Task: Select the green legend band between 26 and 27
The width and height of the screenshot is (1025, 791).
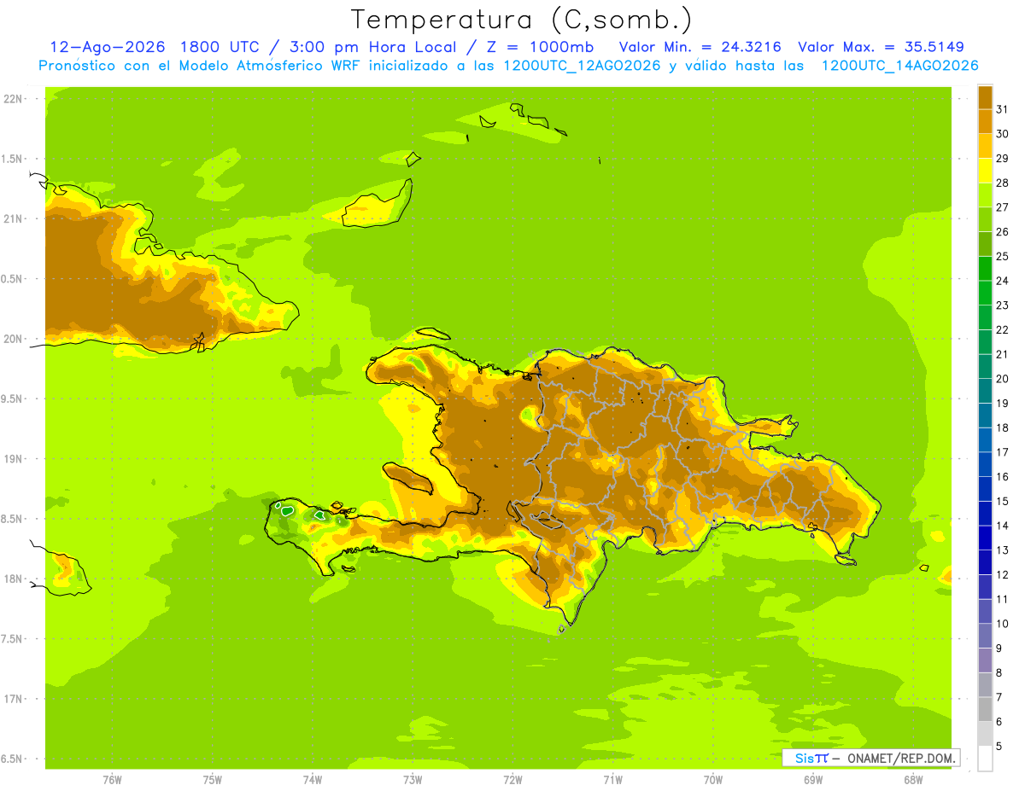Action: (x=985, y=219)
